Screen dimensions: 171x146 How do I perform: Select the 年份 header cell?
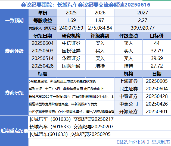43,13
